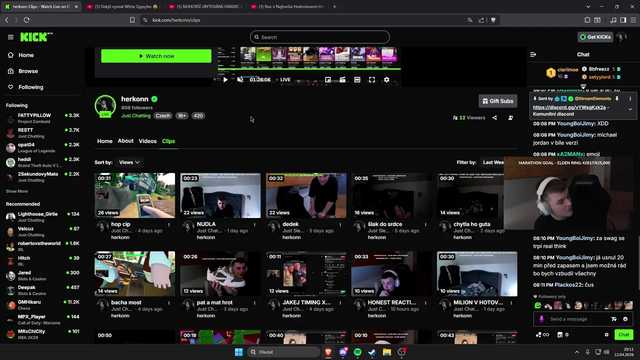Play the stream with the play button
This screenshot has height=360, width=640.
point(225,79)
